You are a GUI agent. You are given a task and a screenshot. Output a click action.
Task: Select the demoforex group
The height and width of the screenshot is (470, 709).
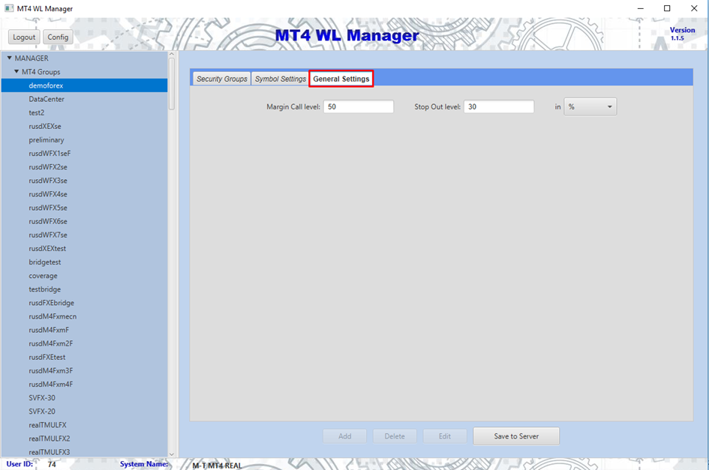point(84,85)
